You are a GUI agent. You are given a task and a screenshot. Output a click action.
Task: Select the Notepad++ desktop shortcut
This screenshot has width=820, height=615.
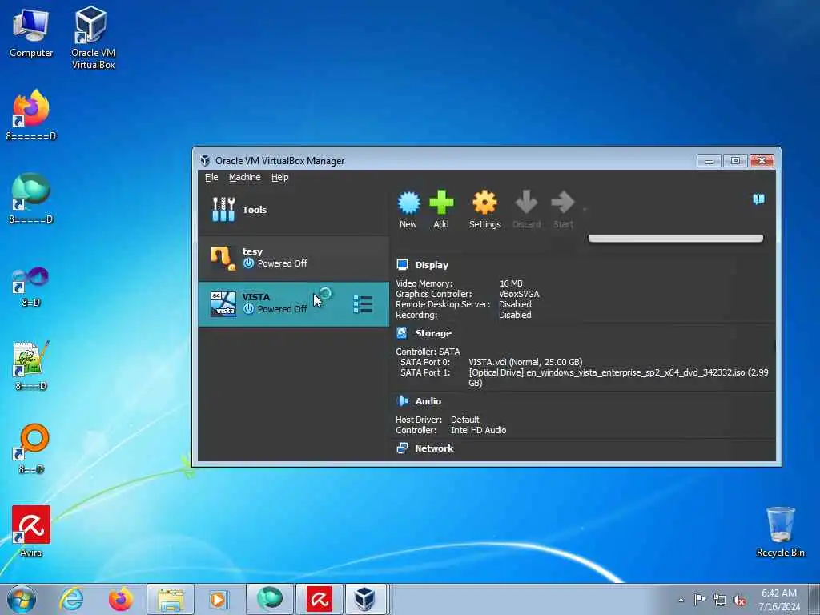(31, 365)
